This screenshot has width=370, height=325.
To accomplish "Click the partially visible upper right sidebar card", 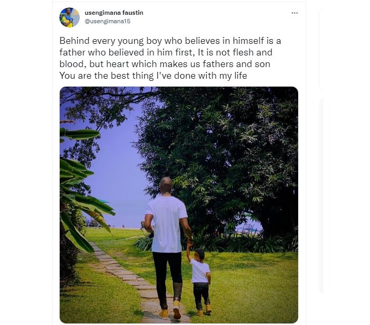I will pyautogui.click(x=321, y=48).
